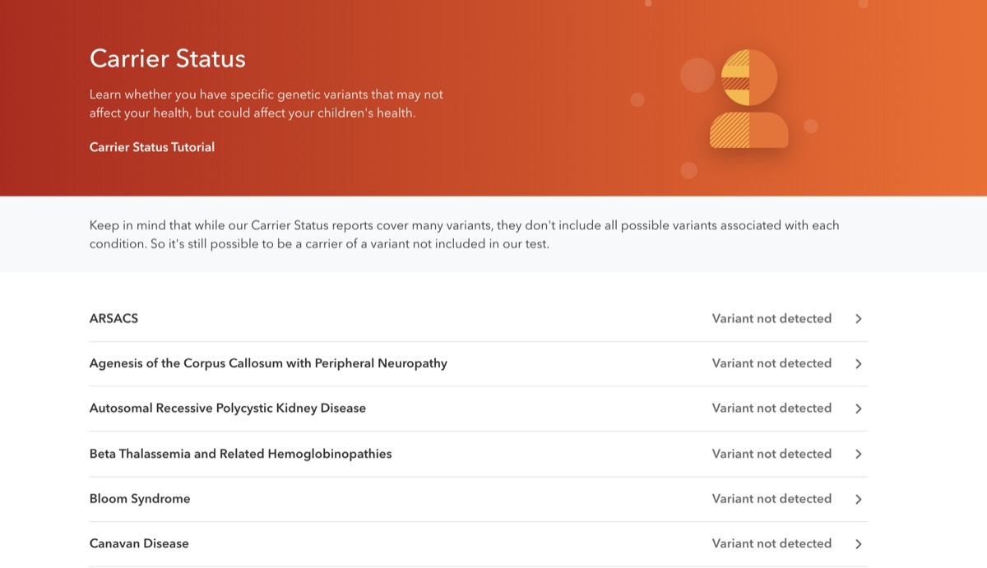
Task: Click Variant not detected beside Canavan Disease
Action: (772, 543)
